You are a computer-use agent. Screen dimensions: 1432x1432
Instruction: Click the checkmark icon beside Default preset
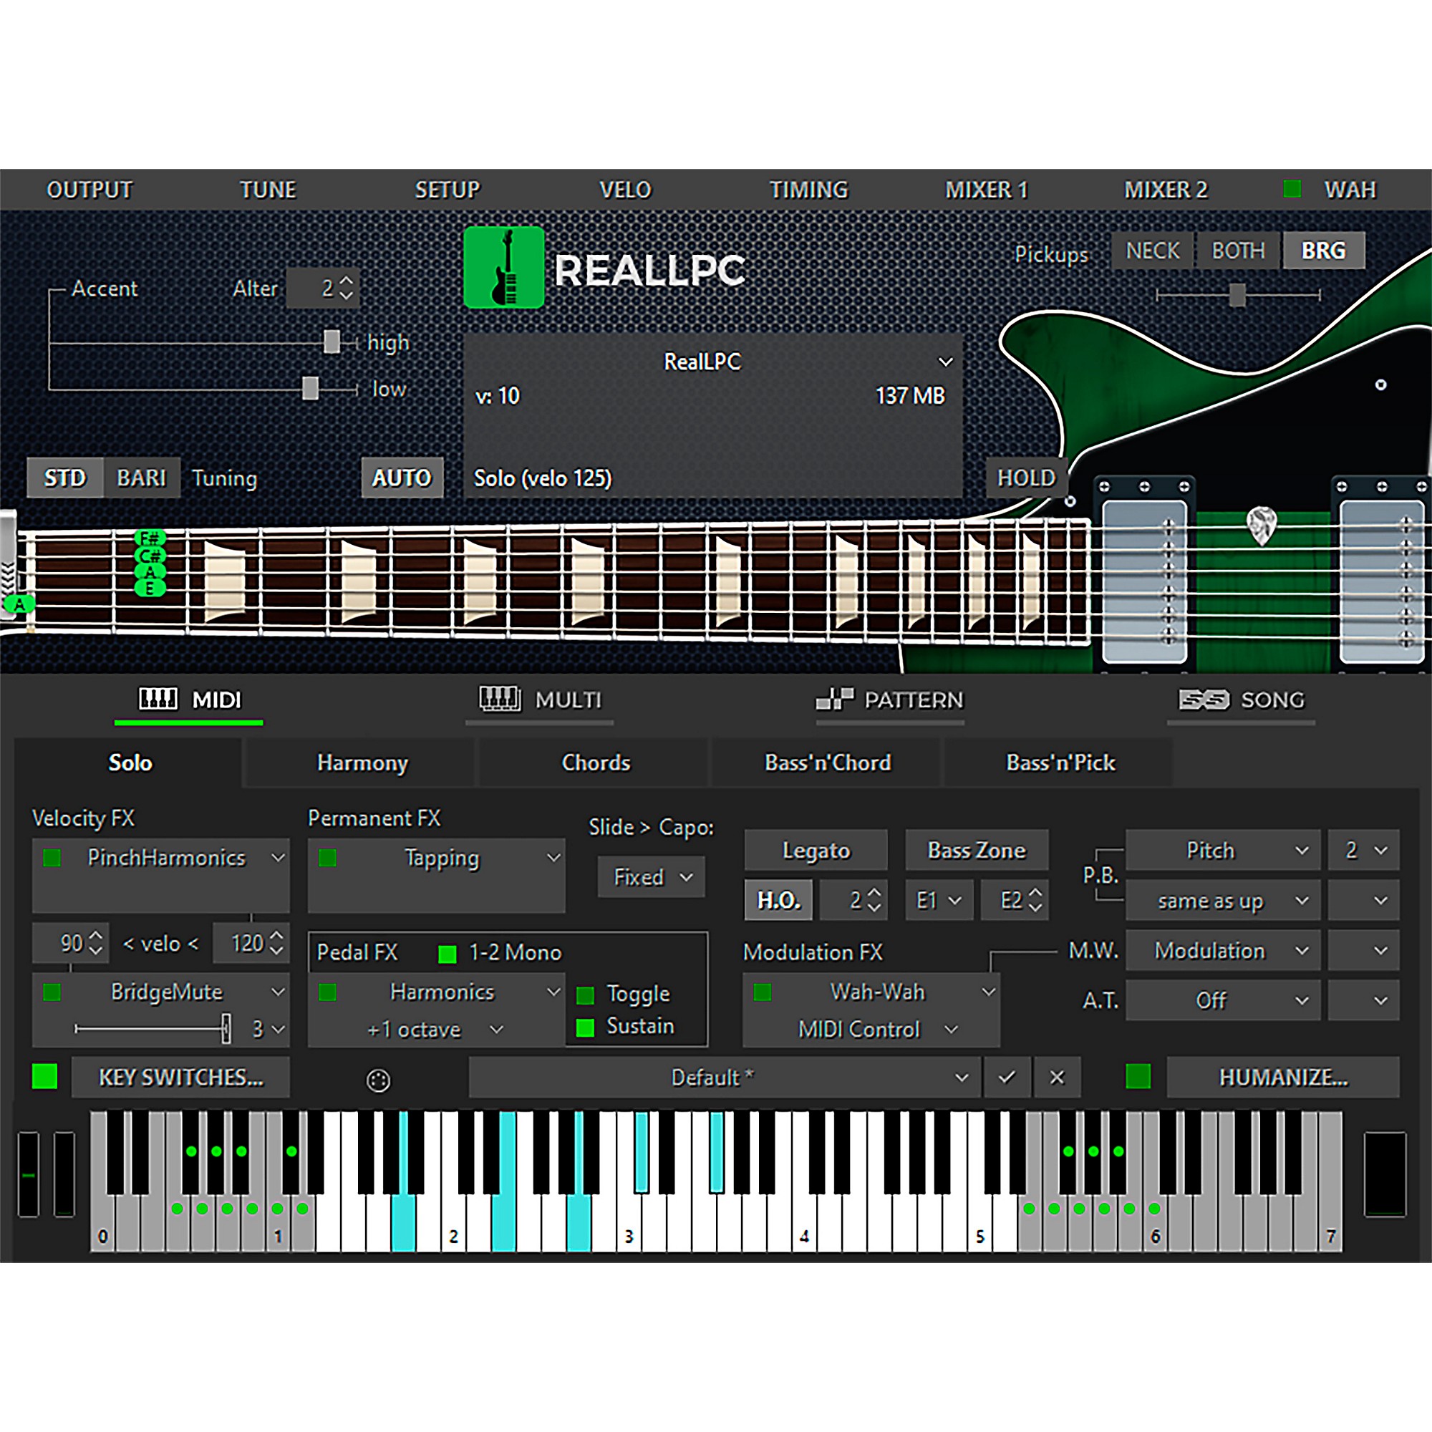pos(1007,1078)
